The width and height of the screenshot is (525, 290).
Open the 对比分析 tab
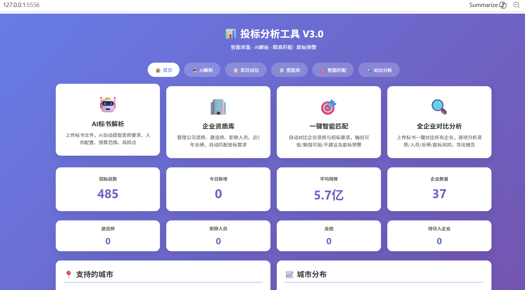[379, 70]
